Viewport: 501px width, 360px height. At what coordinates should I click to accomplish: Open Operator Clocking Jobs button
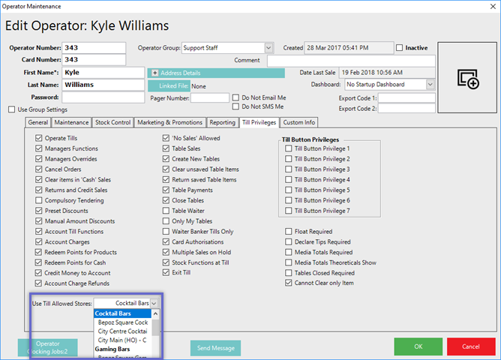tap(47, 347)
